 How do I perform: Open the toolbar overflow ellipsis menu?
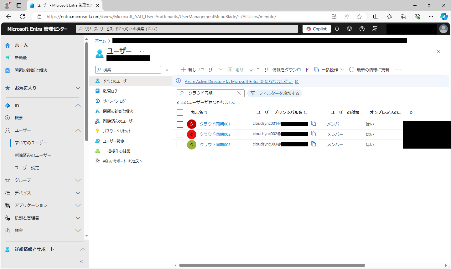(398, 69)
